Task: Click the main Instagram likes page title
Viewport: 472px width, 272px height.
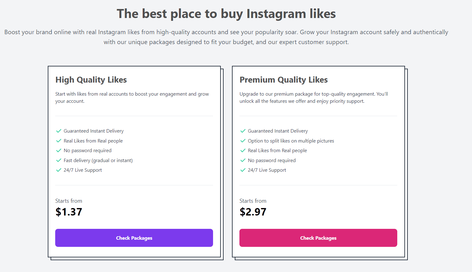Action: click(x=226, y=14)
